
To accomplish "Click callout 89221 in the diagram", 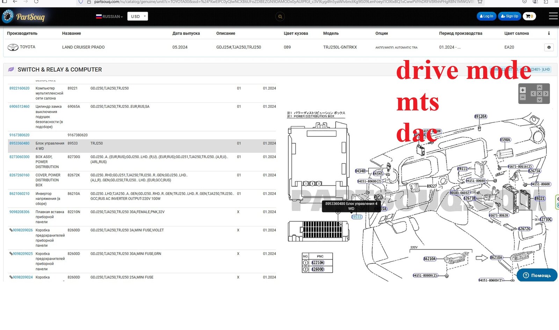I will 539,198.
